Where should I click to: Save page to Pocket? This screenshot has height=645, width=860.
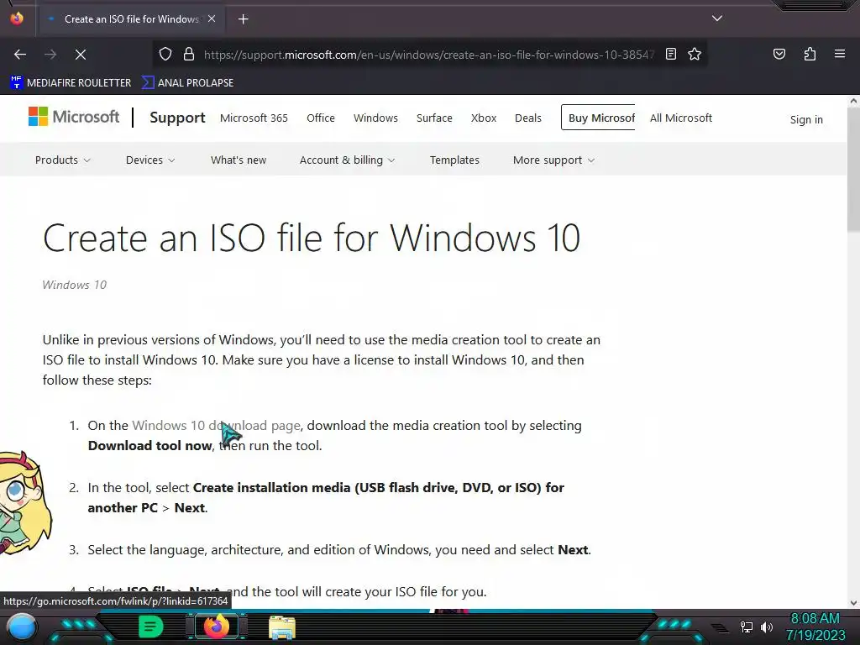coord(779,54)
